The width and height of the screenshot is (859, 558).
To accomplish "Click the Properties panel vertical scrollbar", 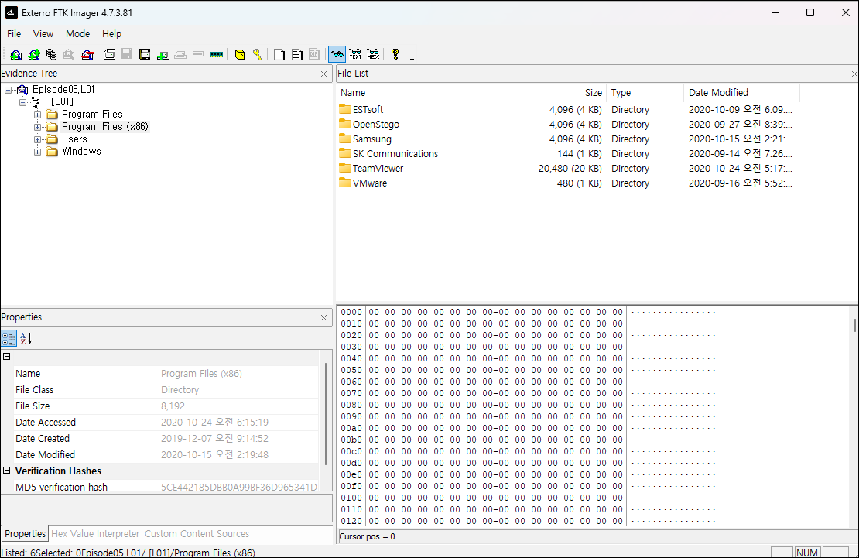I will (x=326, y=414).
